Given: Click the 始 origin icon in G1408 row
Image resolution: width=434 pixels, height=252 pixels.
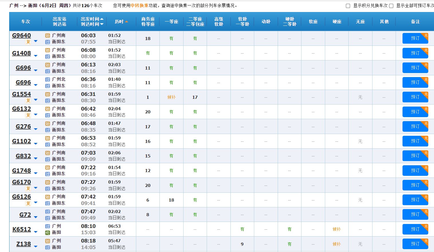Looking at the screenshot, I should 48,50.
